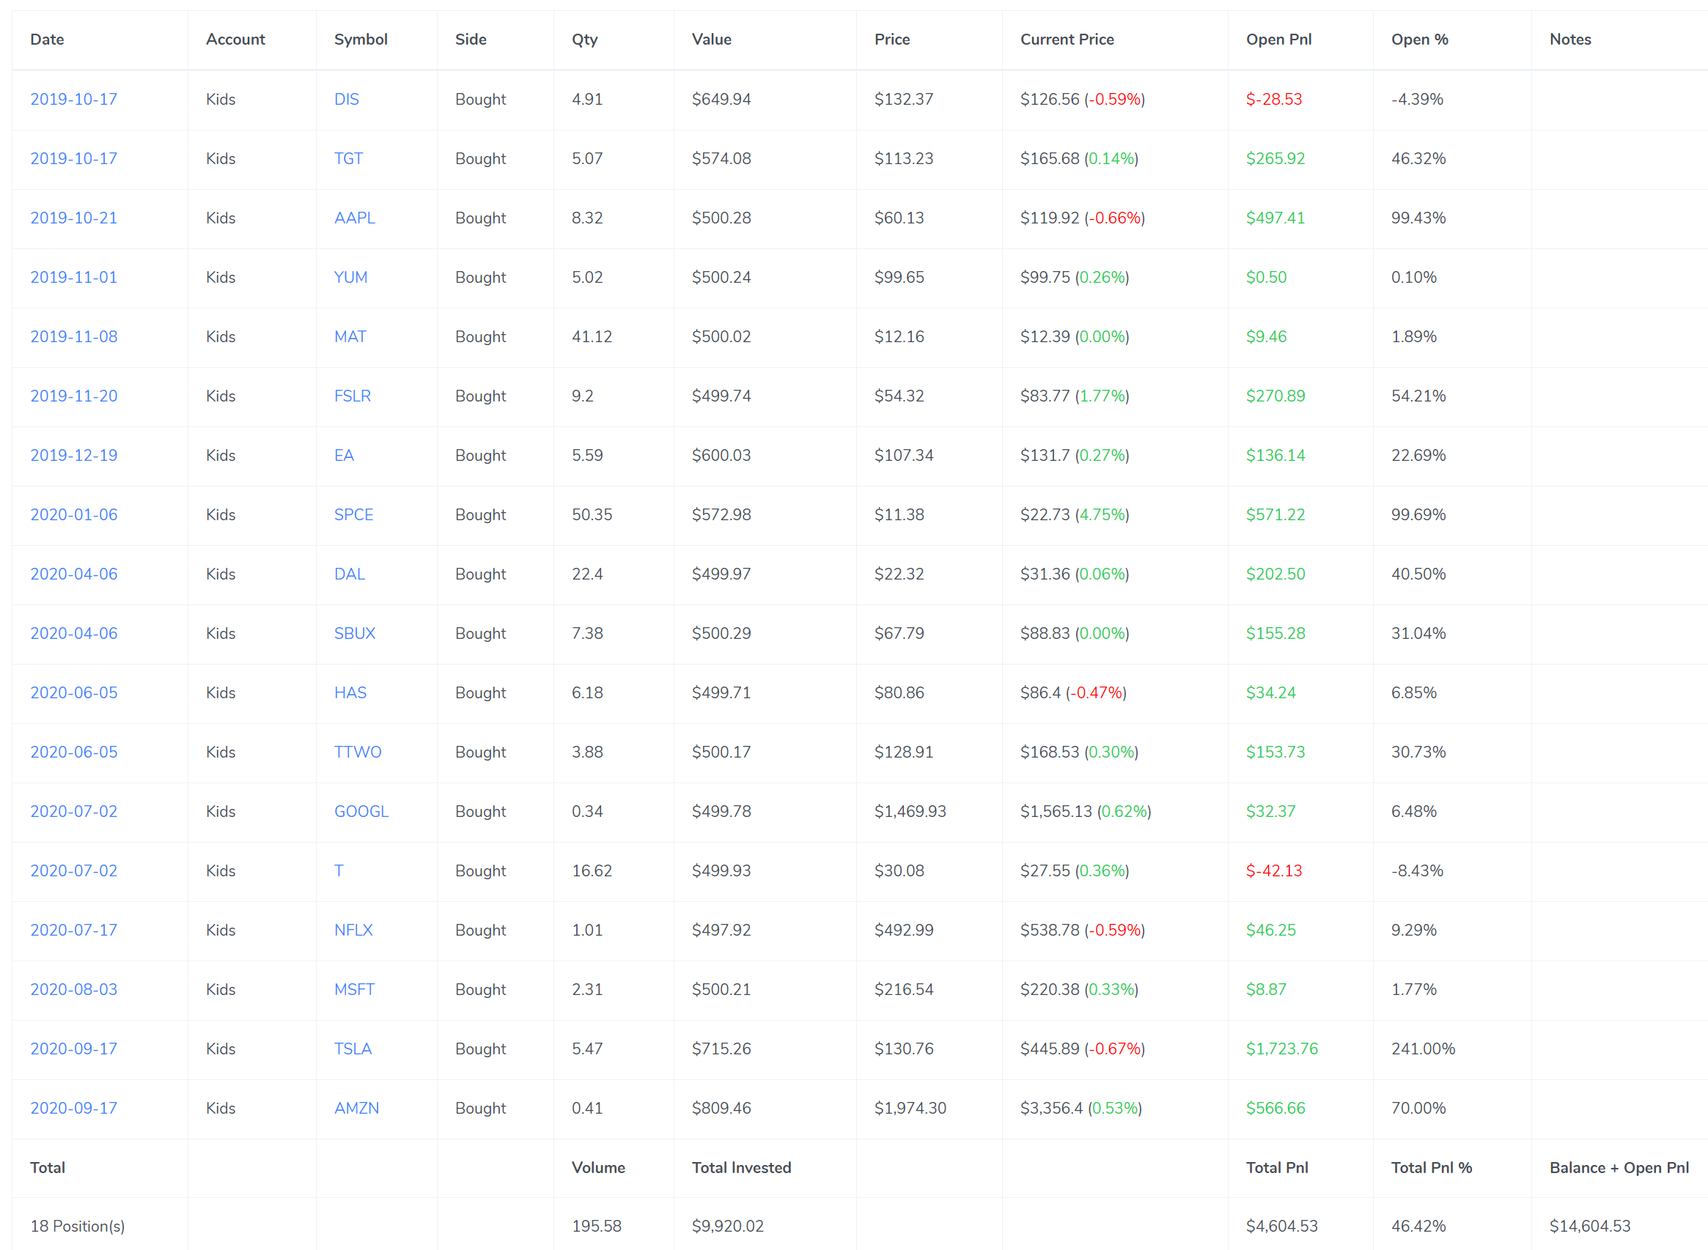This screenshot has height=1250, width=1708.
Task: Select the TSLA symbol link
Action: click(353, 1049)
